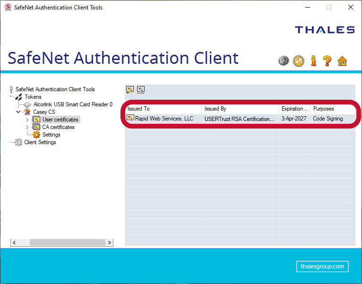
Task: Collapse the Casey CS token node
Action: click(x=18, y=112)
